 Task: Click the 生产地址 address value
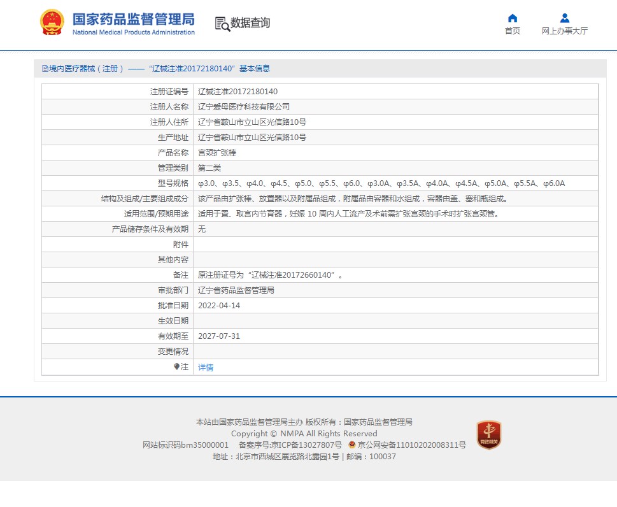(252, 138)
